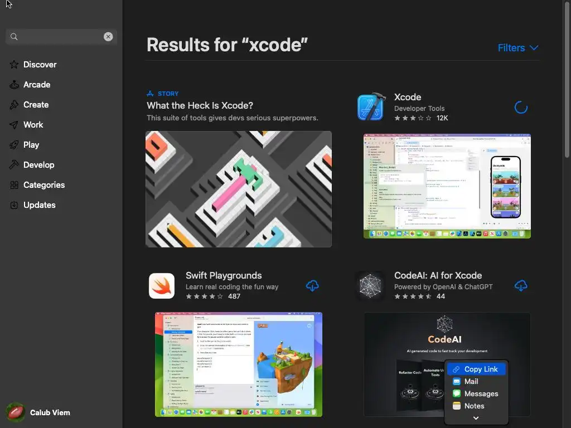Click the Arcade joystick icon
Screen dimensions: 571x428
(x=14, y=85)
